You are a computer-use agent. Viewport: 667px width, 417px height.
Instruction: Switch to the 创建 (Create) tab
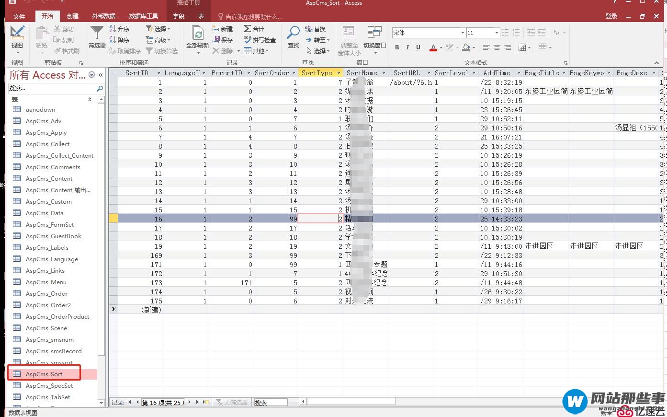(73, 16)
